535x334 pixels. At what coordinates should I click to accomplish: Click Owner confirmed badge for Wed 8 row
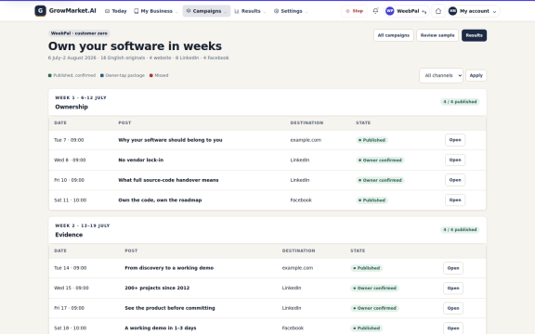pos(380,161)
